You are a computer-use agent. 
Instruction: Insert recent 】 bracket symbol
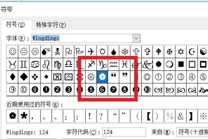click(192, 116)
